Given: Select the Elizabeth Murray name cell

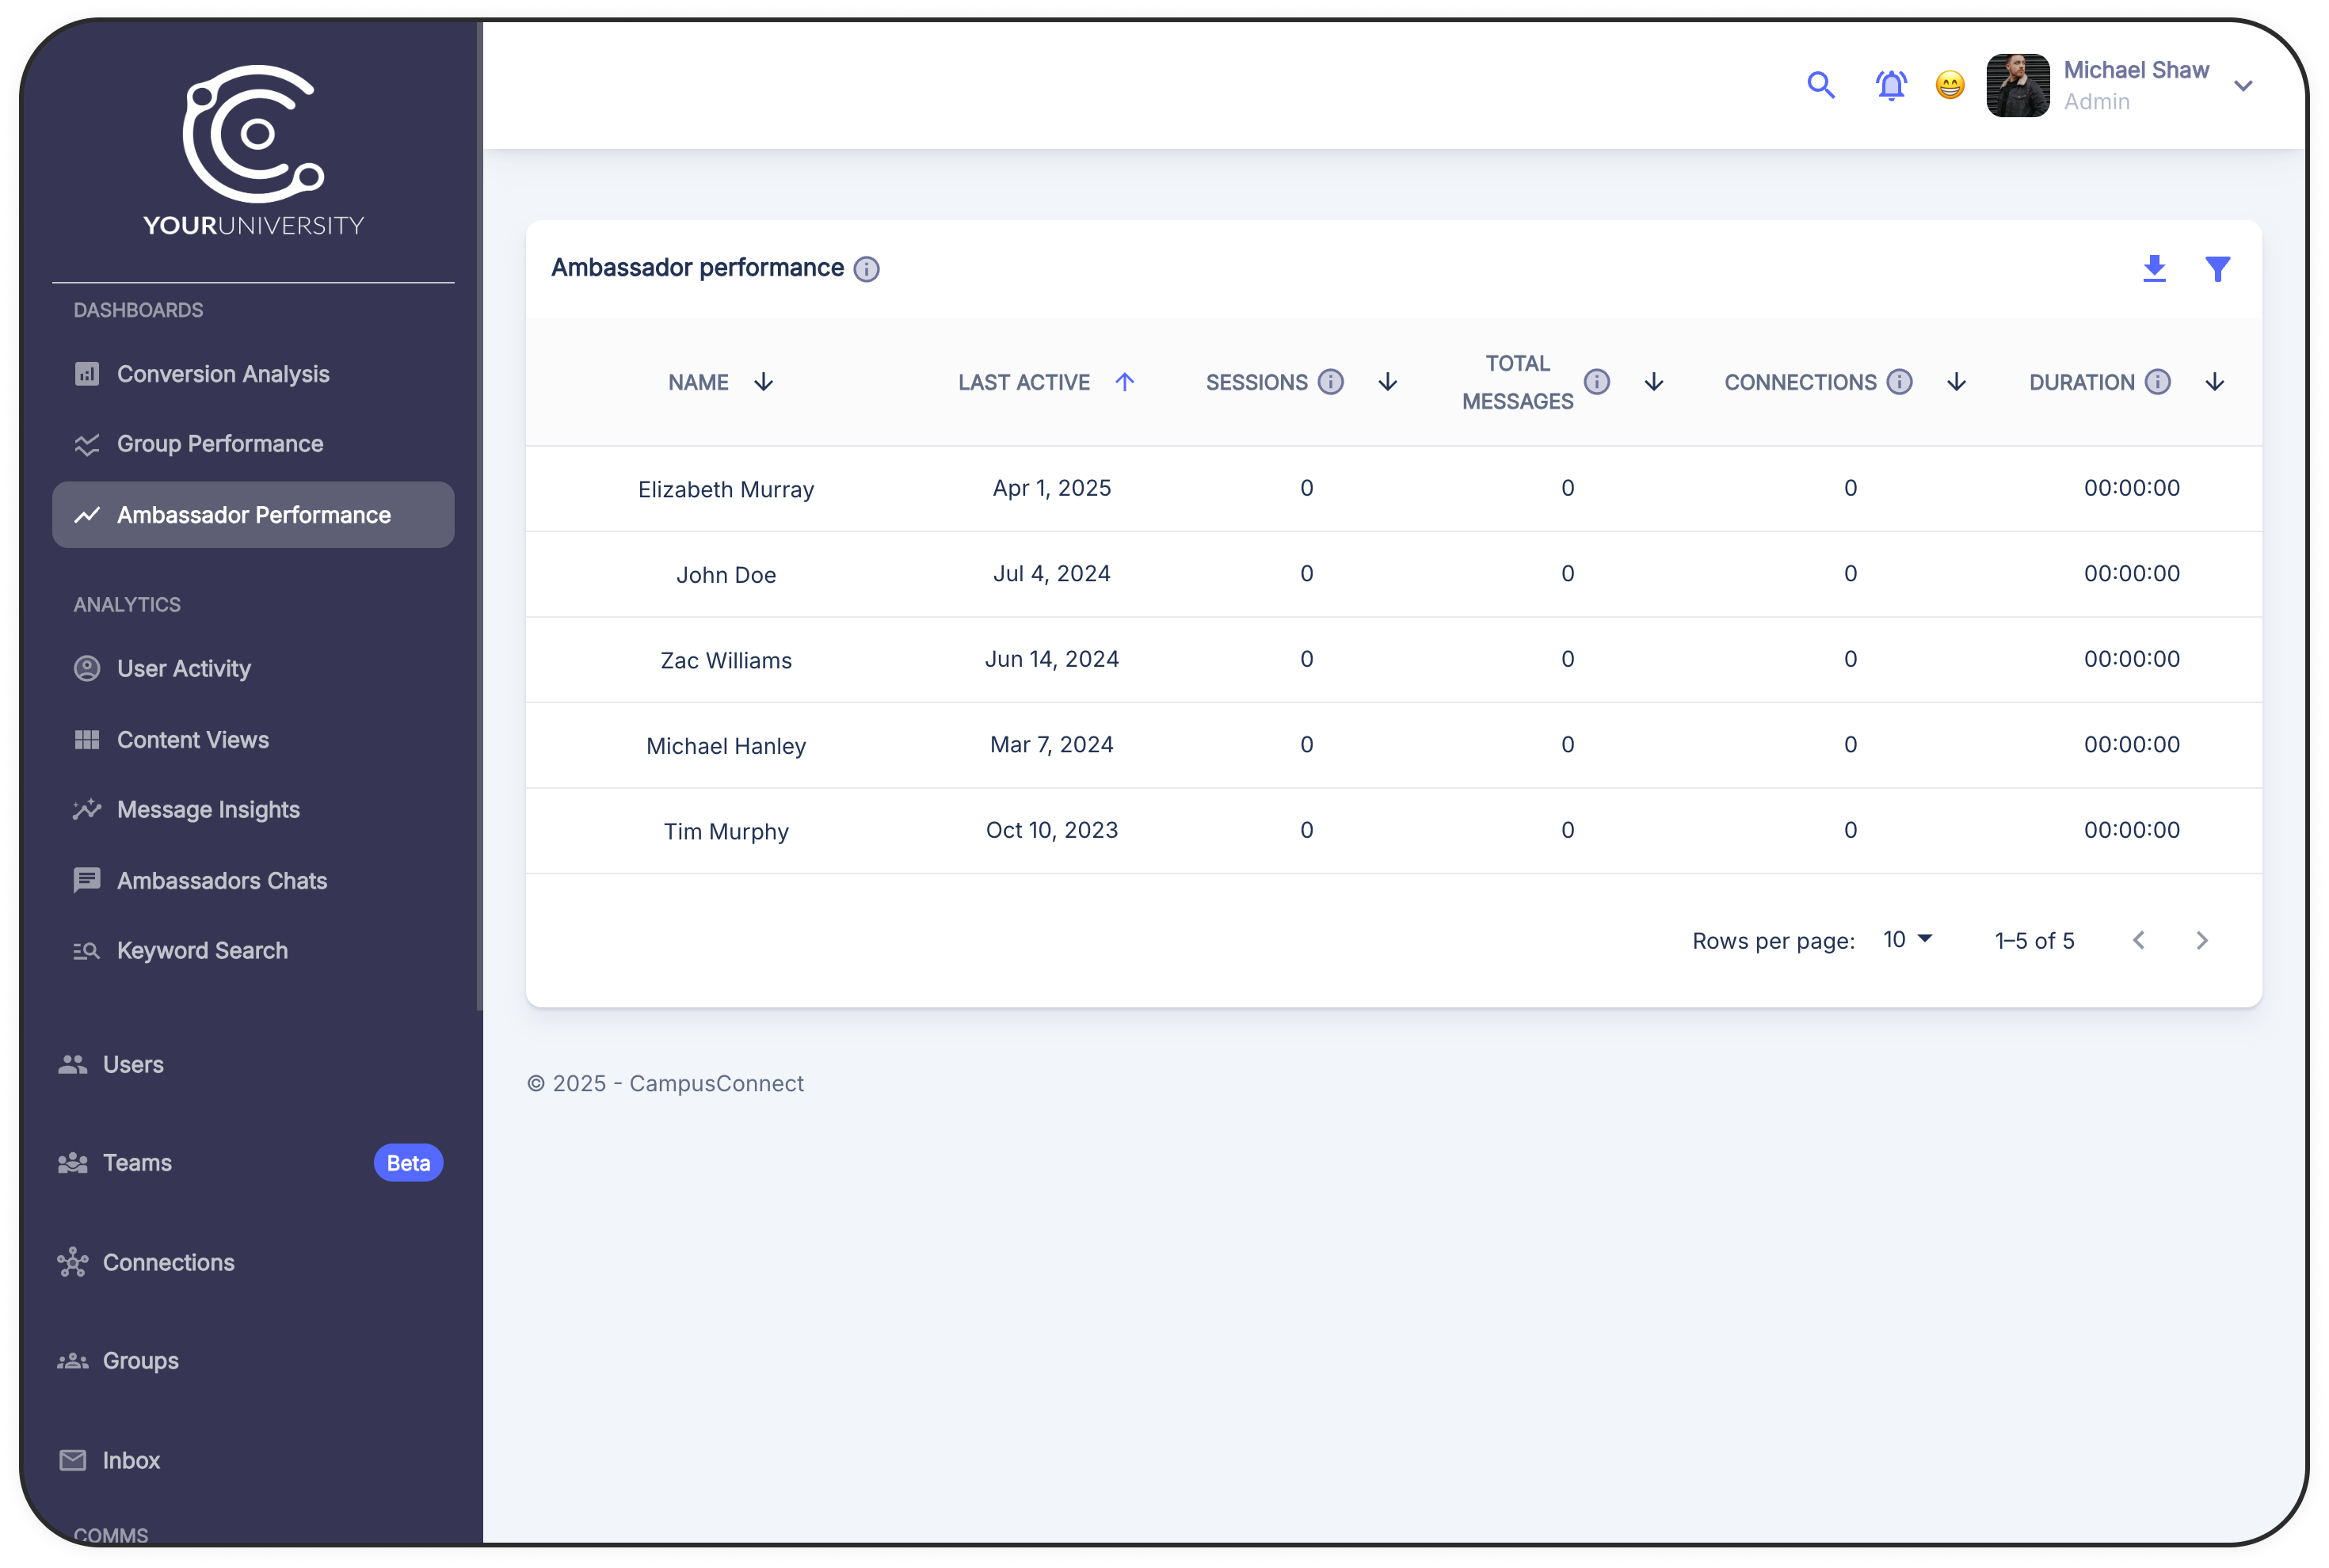Looking at the screenshot, I should pos(726,490).
